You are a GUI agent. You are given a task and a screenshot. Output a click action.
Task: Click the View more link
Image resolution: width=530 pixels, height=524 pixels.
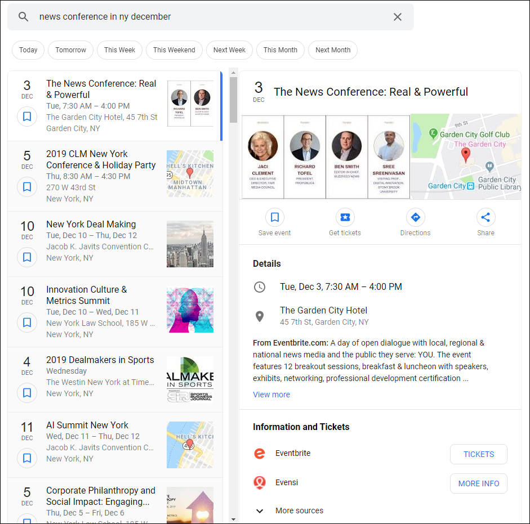[271, 395]
